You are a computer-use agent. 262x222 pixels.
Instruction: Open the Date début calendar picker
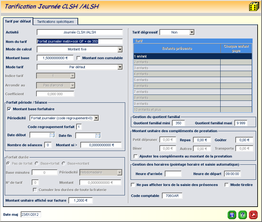coord(52,135)
